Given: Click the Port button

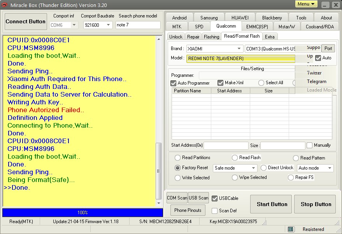Looking at the screenshot, I should coord(328,48).
